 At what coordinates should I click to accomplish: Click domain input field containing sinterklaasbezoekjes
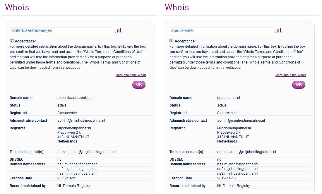(61, 31)
